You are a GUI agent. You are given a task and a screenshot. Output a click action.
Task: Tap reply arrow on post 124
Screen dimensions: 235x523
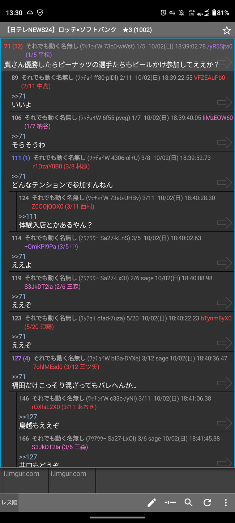(x=224, y=223)
